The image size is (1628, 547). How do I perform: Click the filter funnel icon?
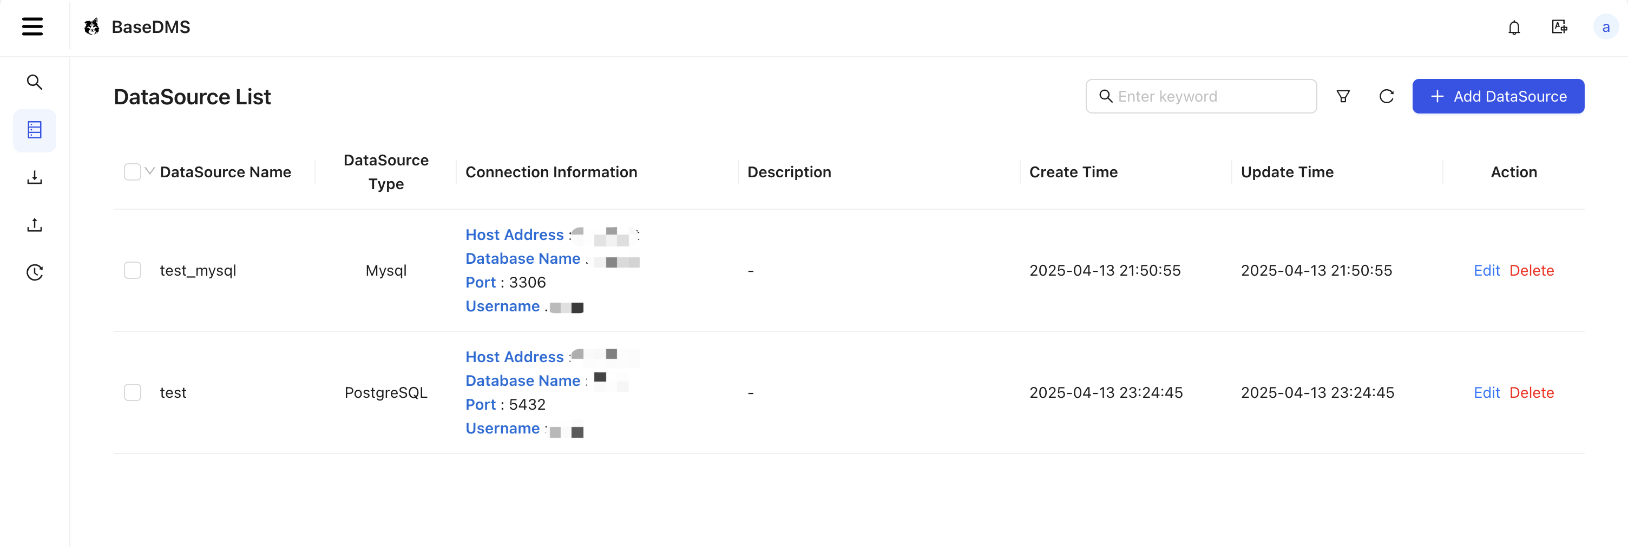point(1343,97)
